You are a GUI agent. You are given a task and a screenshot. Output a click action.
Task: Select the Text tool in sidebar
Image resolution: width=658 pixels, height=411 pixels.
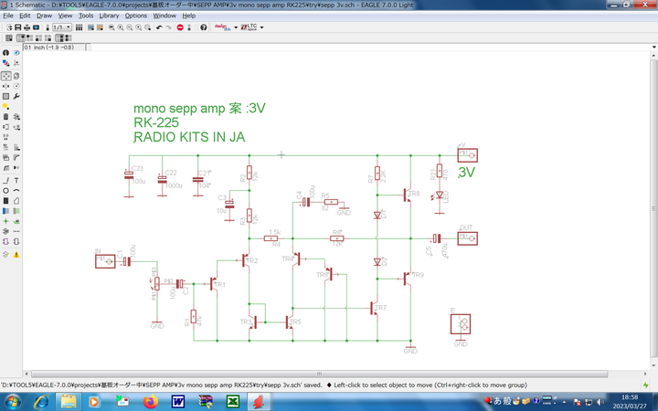coord(16,180)
